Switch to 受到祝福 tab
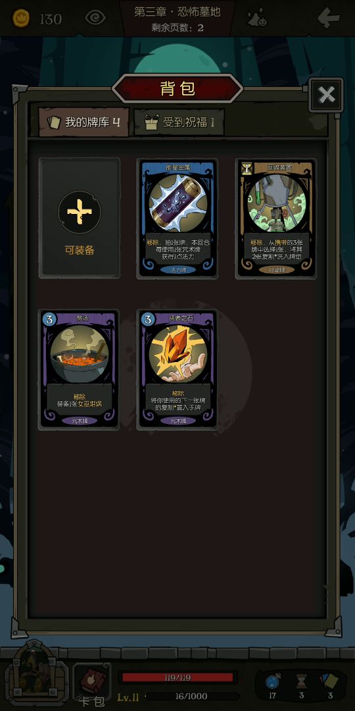 coord(179,122)
